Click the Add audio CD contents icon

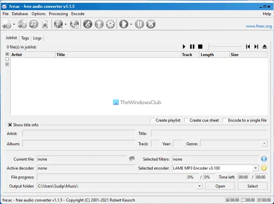(22, 24)
